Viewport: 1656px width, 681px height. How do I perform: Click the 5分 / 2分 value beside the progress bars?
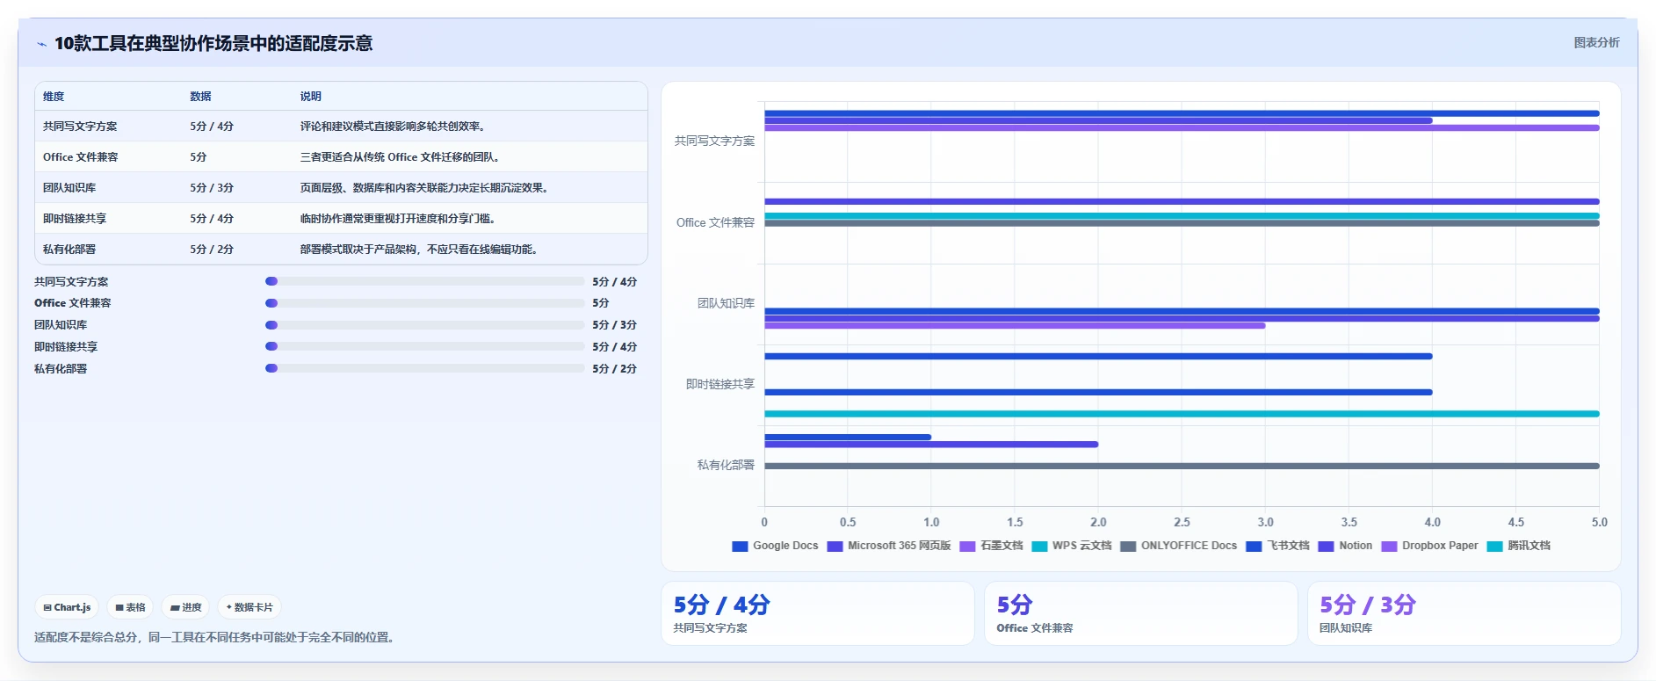(x=614, y=369)
